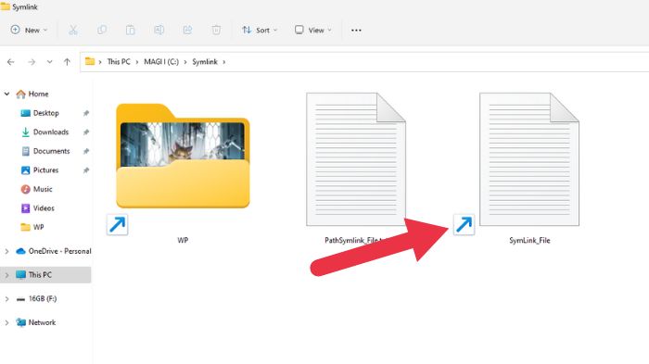Collapse the Home section in sidebar
649x364 pixels.
click(x=6, y=94)
